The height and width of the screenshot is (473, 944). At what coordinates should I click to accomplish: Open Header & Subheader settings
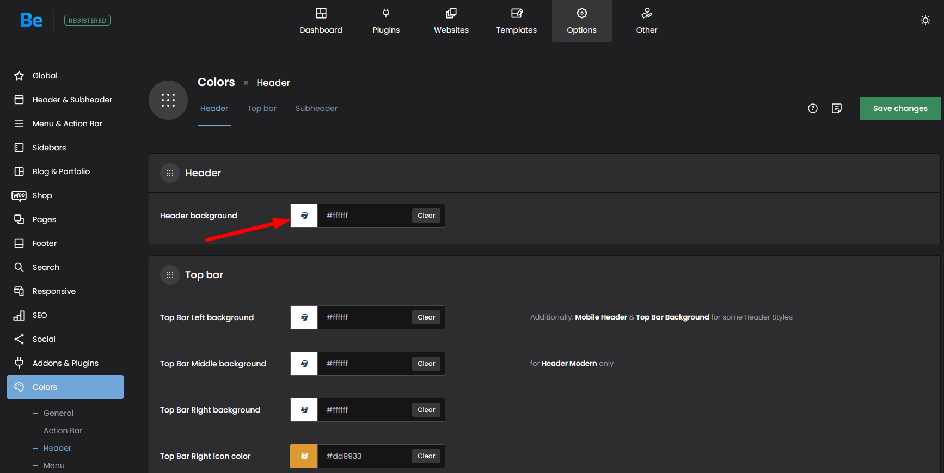tap(65, 100)
